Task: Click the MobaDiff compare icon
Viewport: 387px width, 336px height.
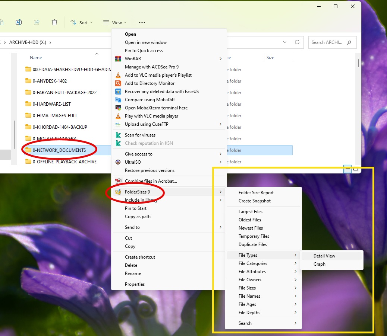Action: [x=118, y=100]
